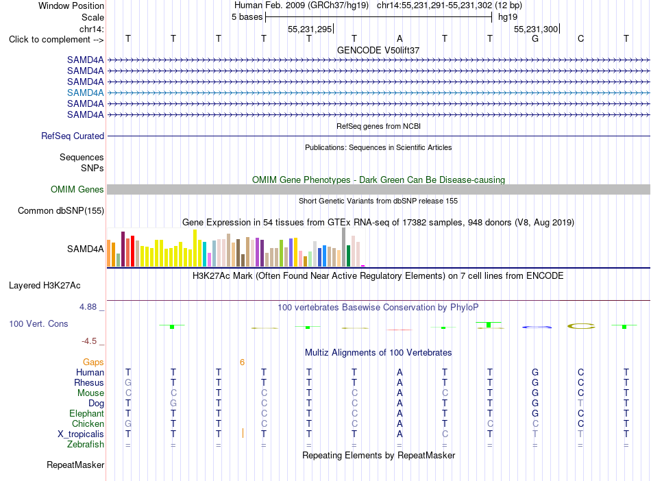Viewport: 651px width, 481px height.
Task: Click the light blue highlighted SAMD4A transcript label
Action: tap(86, 92)
